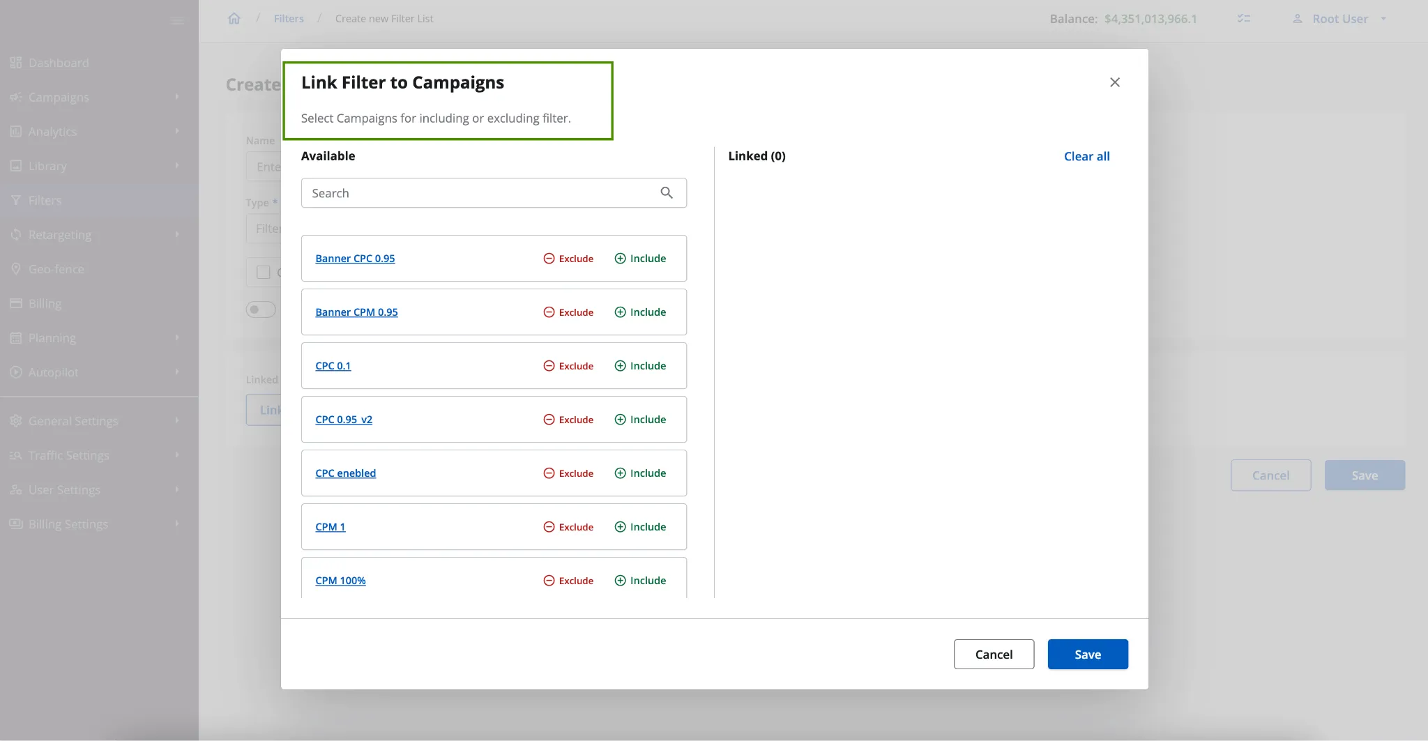Click Clear all linked campaigns
1428x741 pixels.
1086,156
